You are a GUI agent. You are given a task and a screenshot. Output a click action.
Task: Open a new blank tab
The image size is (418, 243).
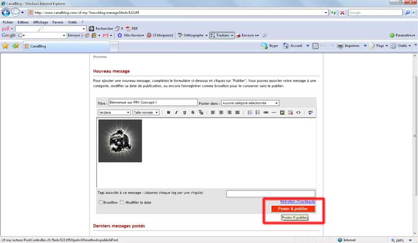coord(114,46)
